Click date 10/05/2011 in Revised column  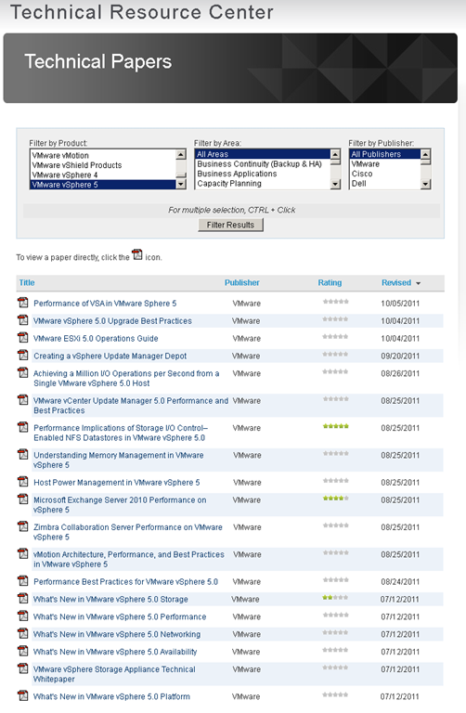point(400,304)
